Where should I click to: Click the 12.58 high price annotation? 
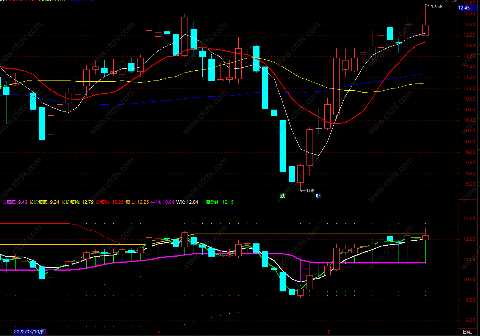pos(436,6)
